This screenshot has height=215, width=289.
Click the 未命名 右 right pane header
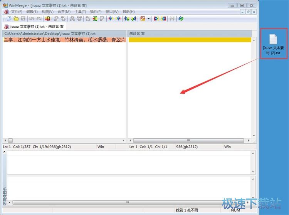(190, 34)
